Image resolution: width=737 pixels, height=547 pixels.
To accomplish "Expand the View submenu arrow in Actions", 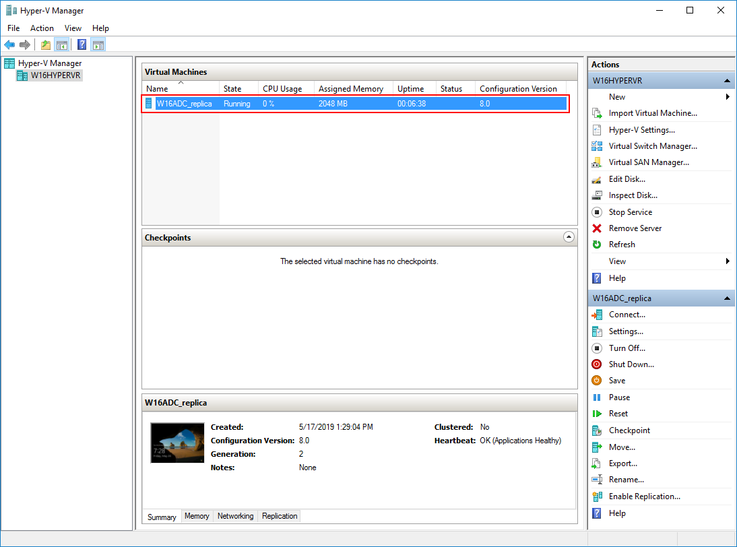I will [728, 261].
